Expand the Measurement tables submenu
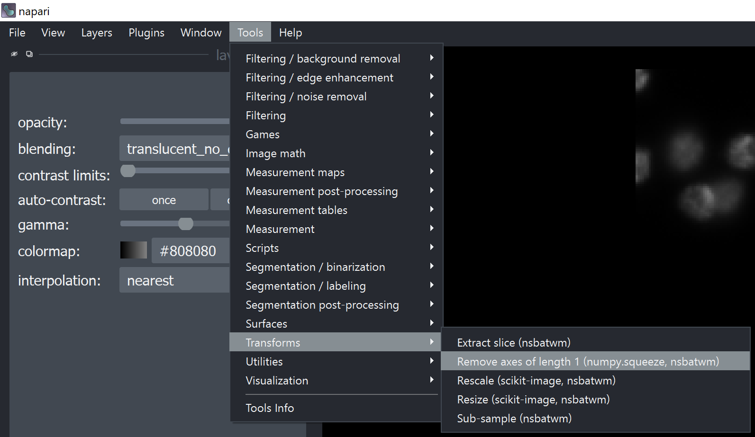 tap(336, 210)
